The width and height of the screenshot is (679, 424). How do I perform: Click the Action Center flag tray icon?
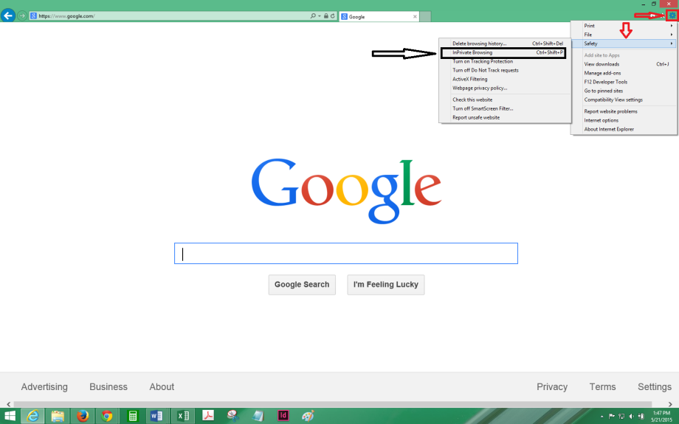(611, 416)
